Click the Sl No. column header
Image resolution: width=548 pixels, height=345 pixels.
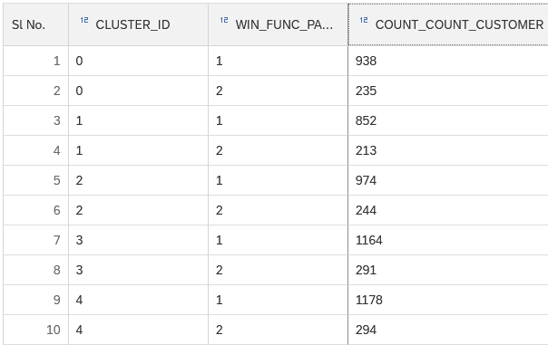point(36,24)
